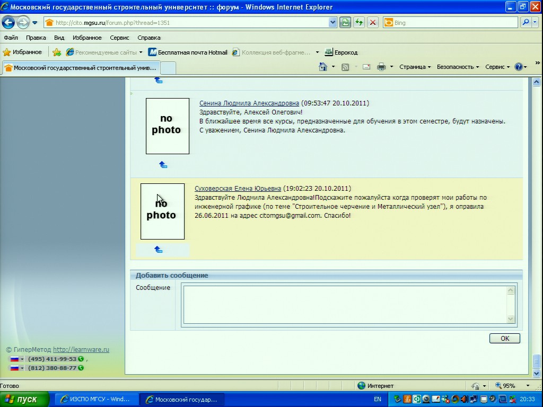The height and width of the screenshot is (407, 543).
Task: Click the add to favorites bar icon
Action: tap(57, 52)
